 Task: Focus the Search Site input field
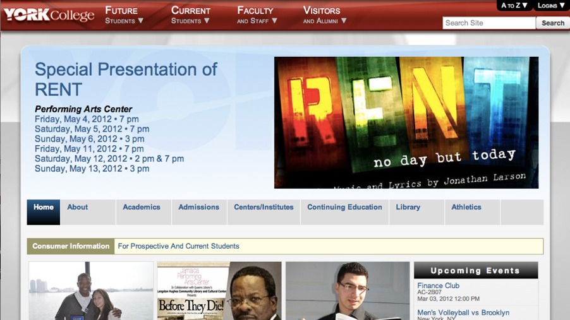(489, 23)
